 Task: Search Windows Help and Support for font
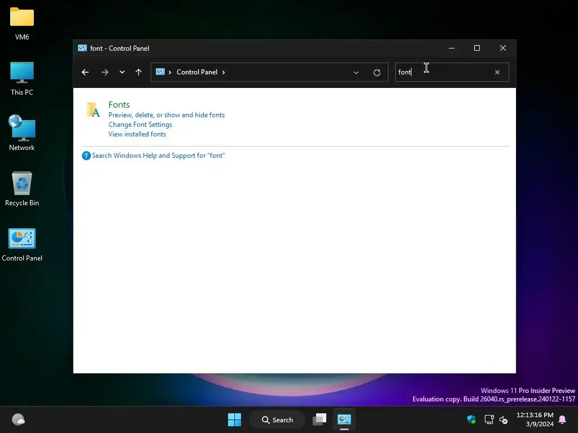(x=159, y=156)
